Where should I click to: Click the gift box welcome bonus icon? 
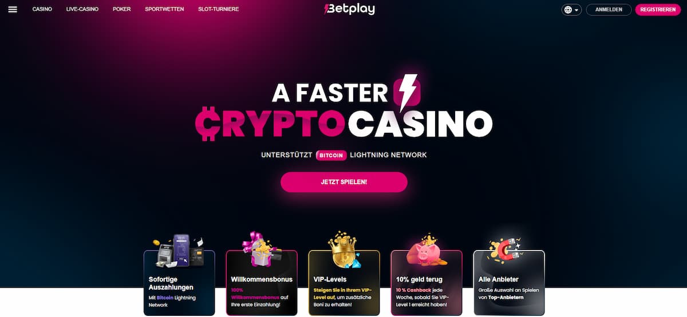click(x=260, y=249)
